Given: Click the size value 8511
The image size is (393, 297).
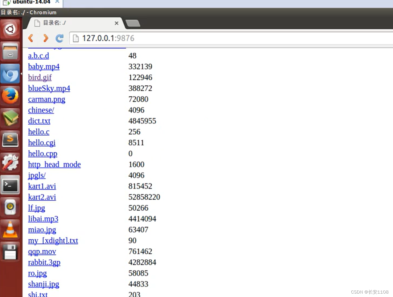Looking at the screenshot, I should [x=136, y=142].
